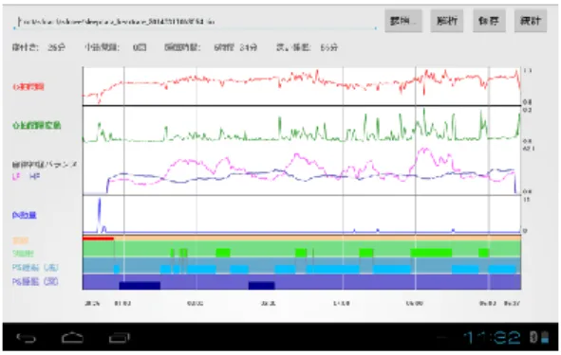Click the pink LF legend label
The image size is (561, 355).
coord(16,177)
